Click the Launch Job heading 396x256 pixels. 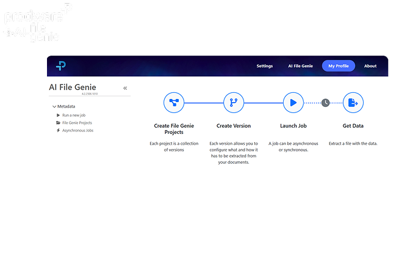pyautogui.click(x=293, y=126)
